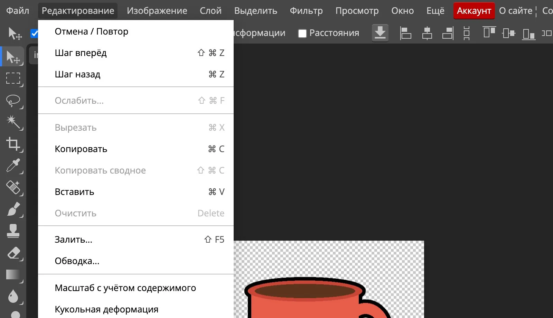
Task: Select the Move tool in the left toolbar
Action: pyautogui.click(x=13, y=57)
